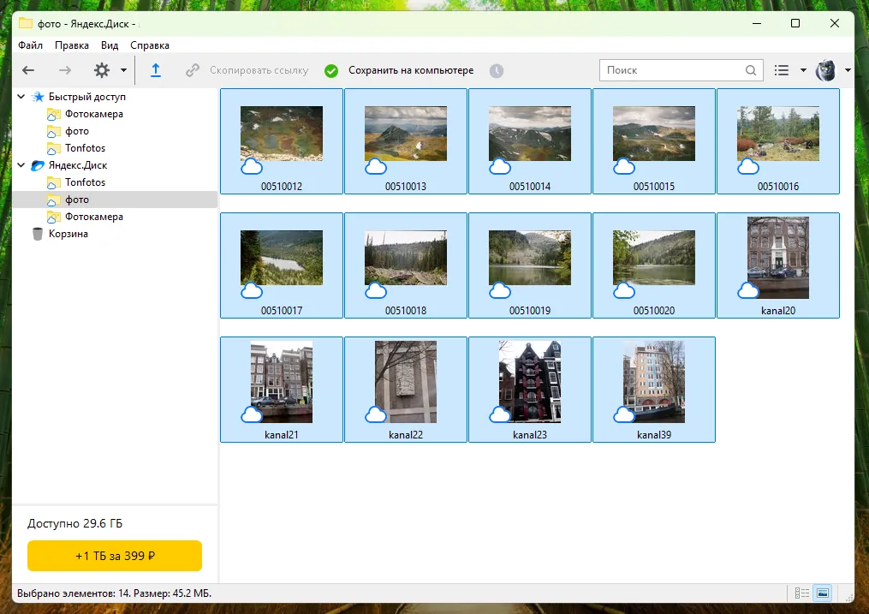Open the Справка menu
This screenshot has height=614, width=869.
[150, 45]
